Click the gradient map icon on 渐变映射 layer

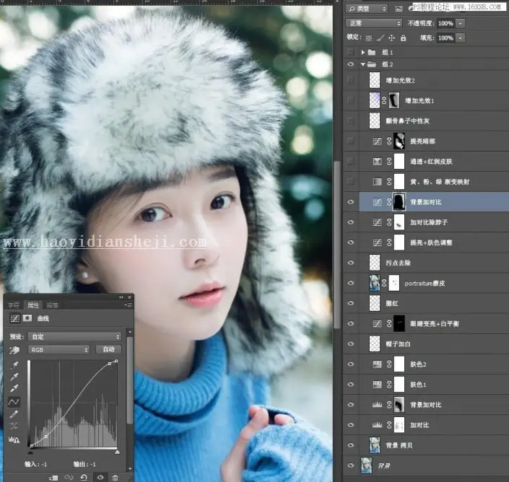click(x=377, y=182)
